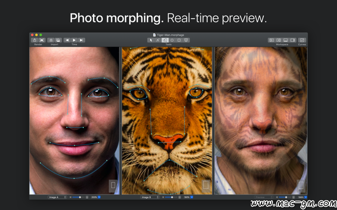Click the portrait icon on tiger image

tap(206, 185)
